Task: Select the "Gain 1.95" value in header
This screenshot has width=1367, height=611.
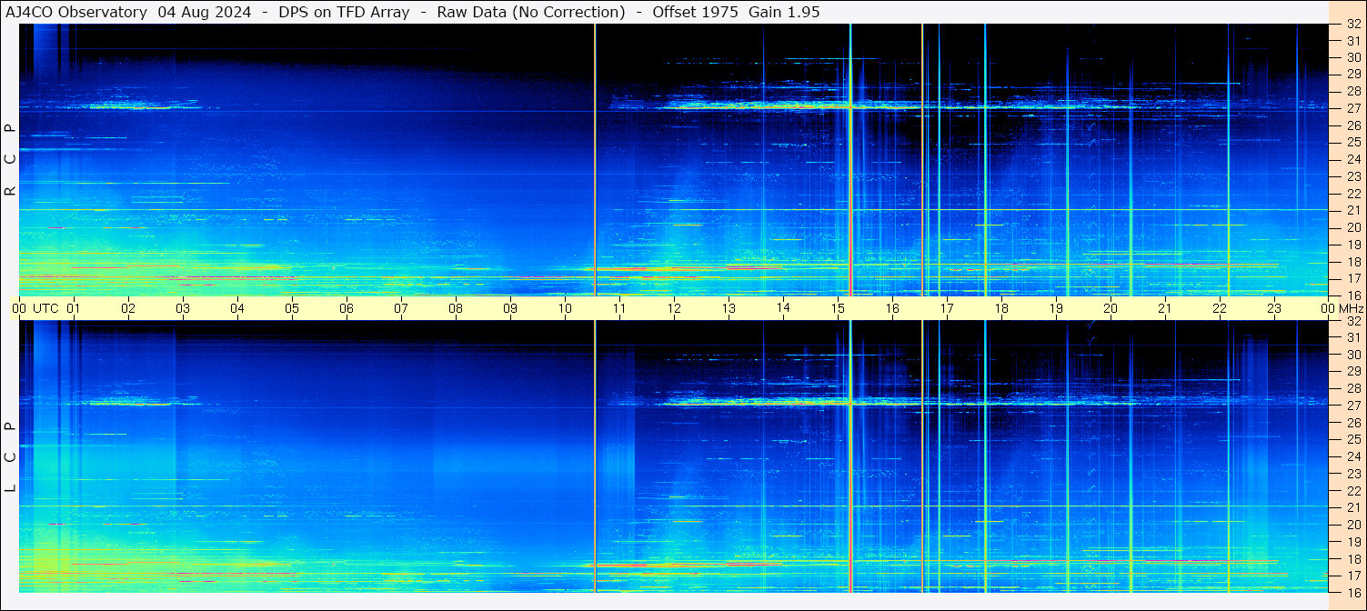Action: 784,12
